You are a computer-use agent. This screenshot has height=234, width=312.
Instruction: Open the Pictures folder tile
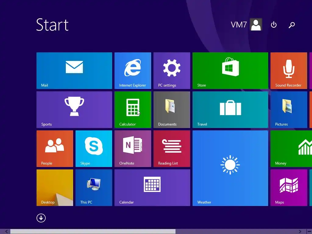pos(289,110)
